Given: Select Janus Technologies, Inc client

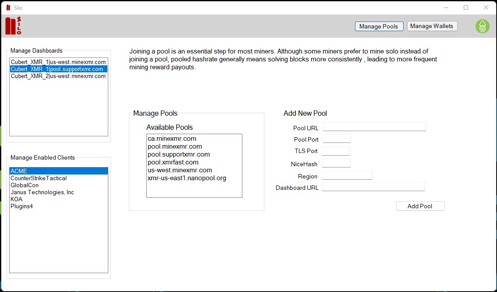Looking at the screenshot, I should pyautogui.click(x=42, y=192).
